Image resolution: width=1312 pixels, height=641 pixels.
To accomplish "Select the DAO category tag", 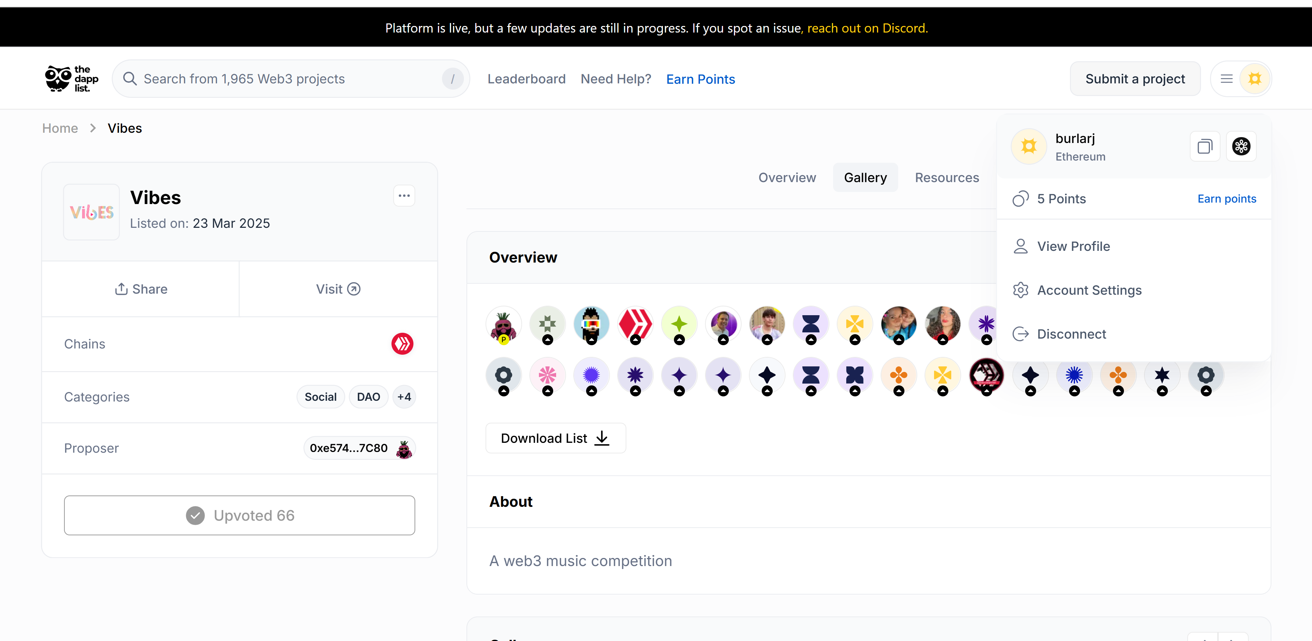I will tap(368, 397).
